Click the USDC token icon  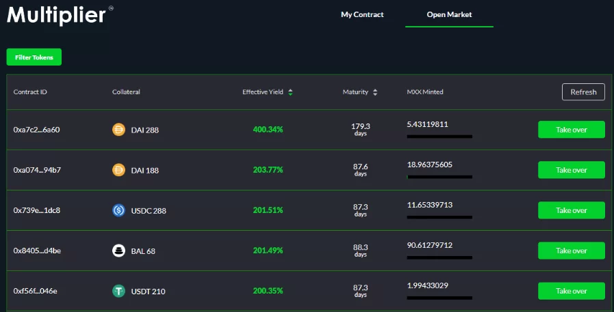coord(118,210)
